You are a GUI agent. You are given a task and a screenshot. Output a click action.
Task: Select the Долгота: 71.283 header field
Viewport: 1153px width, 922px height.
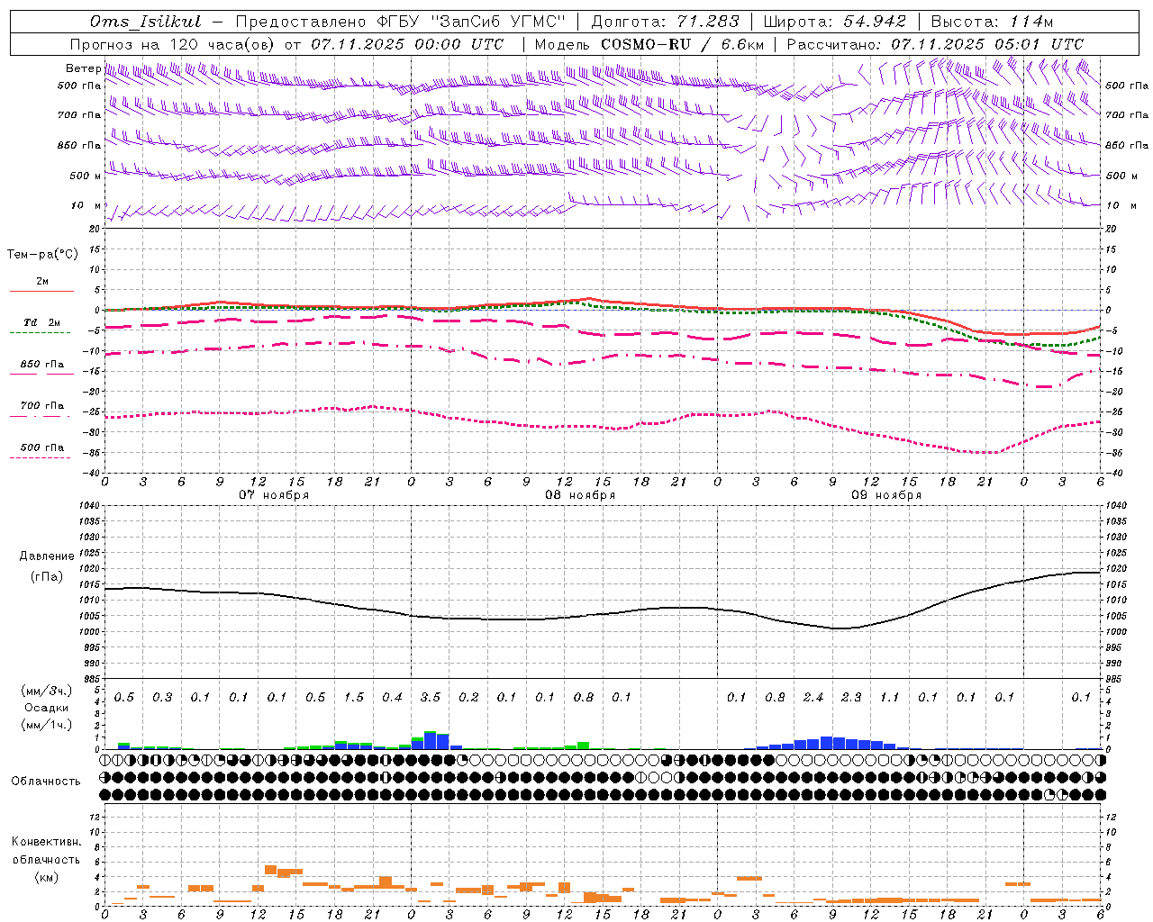(665, 23)
